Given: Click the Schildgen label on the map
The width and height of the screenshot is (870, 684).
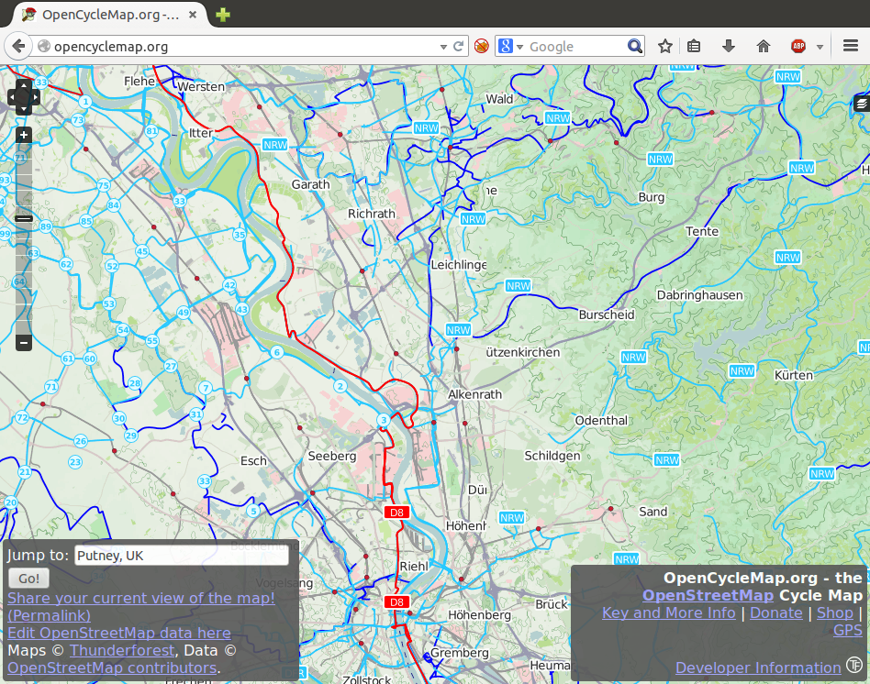Looking at the screenshot, I should 552,456.
